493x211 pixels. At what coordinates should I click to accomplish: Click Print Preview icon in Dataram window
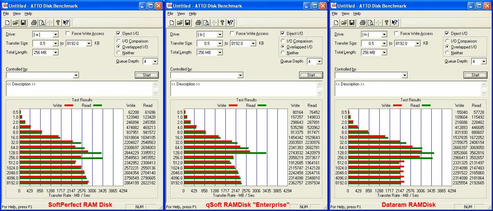click(x=371, y=22)
